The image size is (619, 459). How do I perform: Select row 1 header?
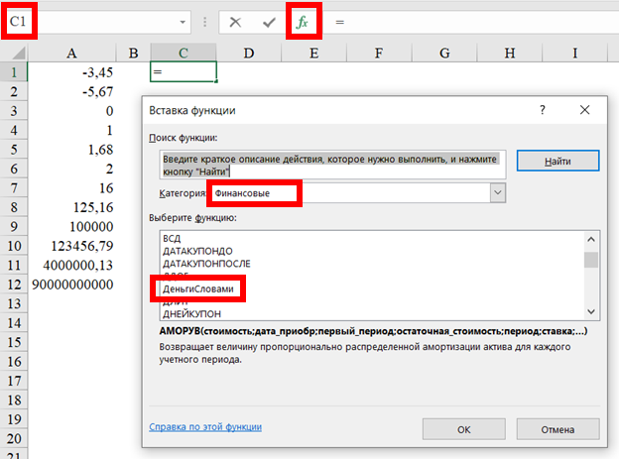(x=14, y=71)
